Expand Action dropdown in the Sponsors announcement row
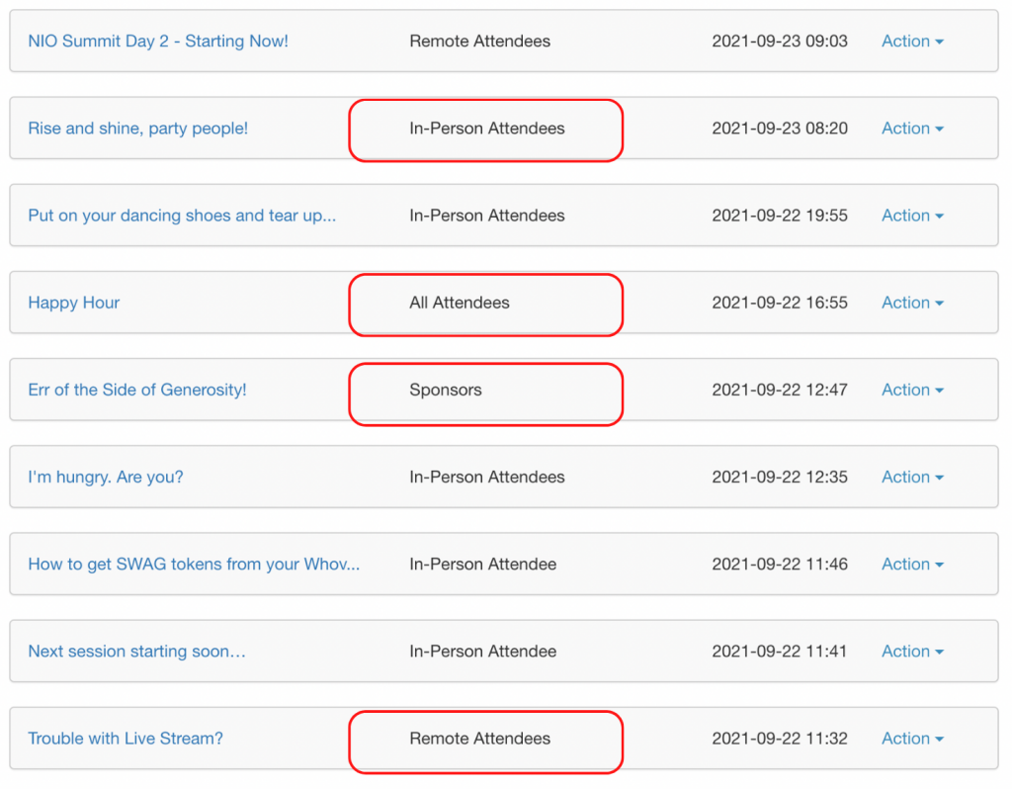This screenshot has width=1012, height=789. pyautogui.click(x=911, y=390)
